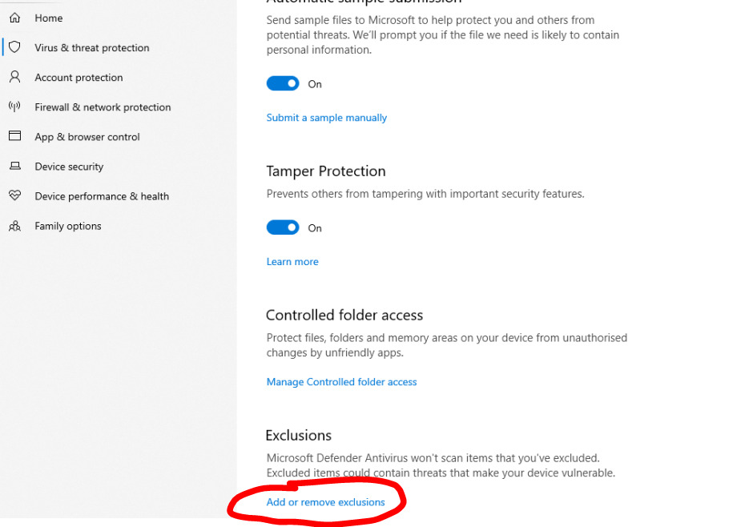Open Submit a sample manually
Viewport: 753px width, 527px height.
326,117
